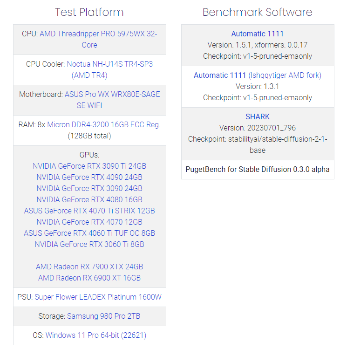Open Automatic 1111 link beside the AMD fork
This screenshot has height=349, width=340.
[220, 75]
